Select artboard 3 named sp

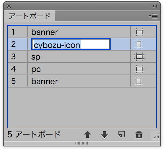coord(82,56)
